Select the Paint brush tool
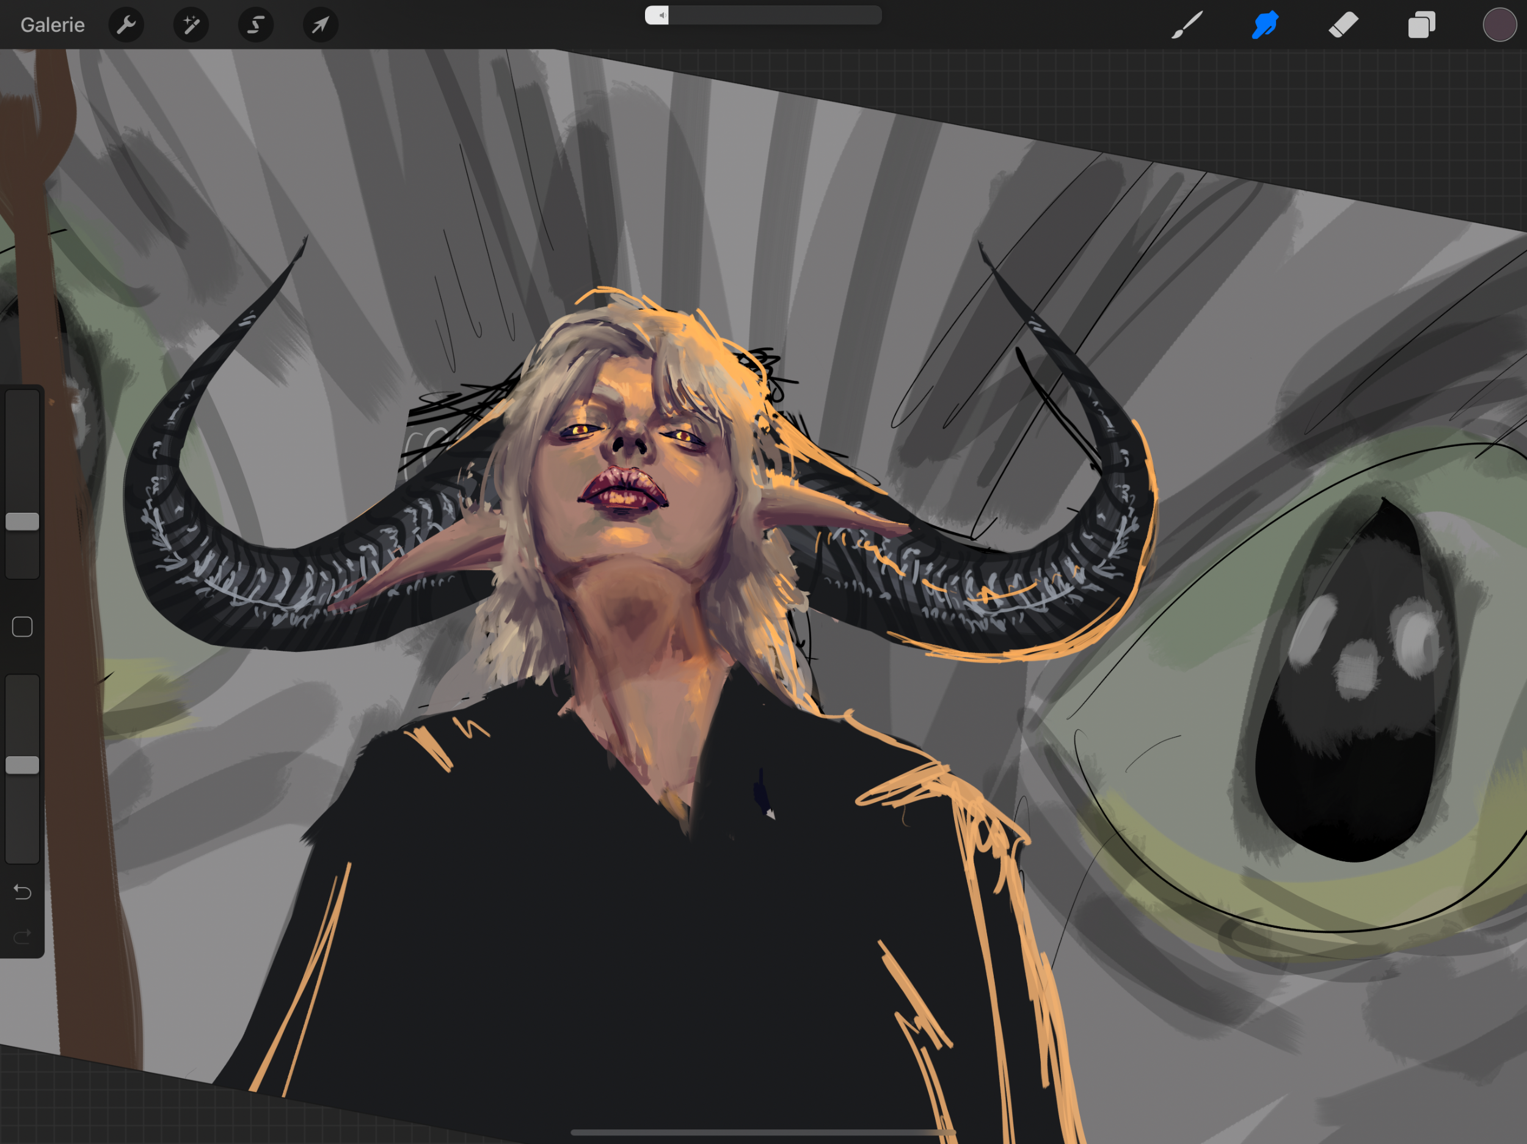1527x1144 pixels. (x=1187, y=25)
